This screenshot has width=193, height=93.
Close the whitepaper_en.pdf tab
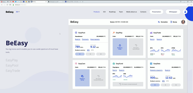pos(63,2)
